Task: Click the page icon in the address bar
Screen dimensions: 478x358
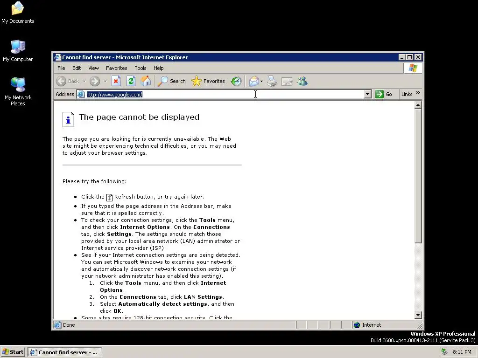Action: click(x=81, y=94)
